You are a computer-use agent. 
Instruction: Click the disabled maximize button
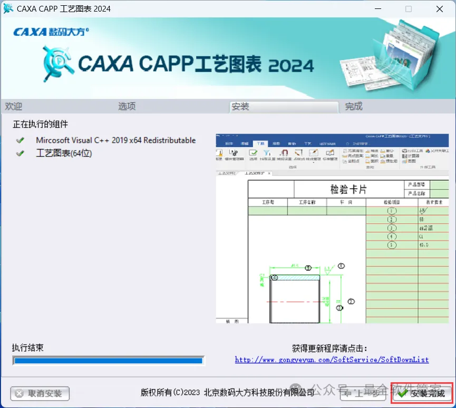[x=409, y=9]
